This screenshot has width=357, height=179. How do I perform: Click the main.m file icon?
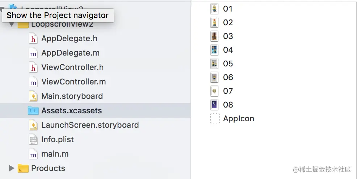pos(33,154)
